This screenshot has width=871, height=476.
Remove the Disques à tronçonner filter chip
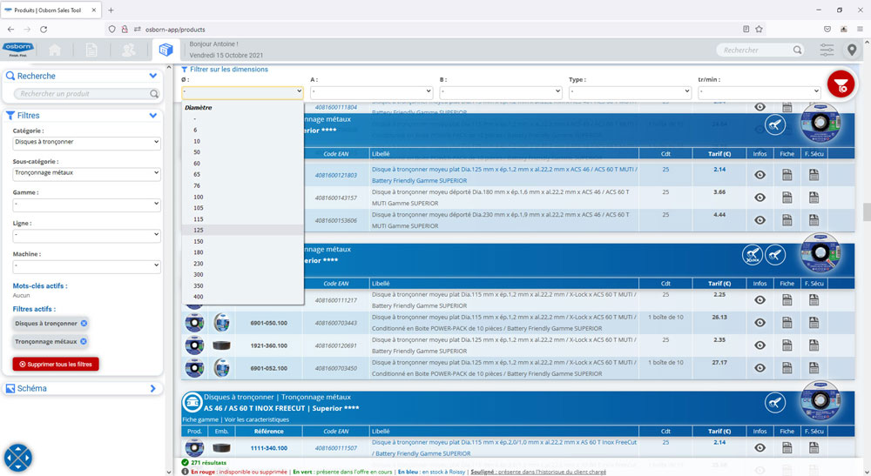coord(84,324)
